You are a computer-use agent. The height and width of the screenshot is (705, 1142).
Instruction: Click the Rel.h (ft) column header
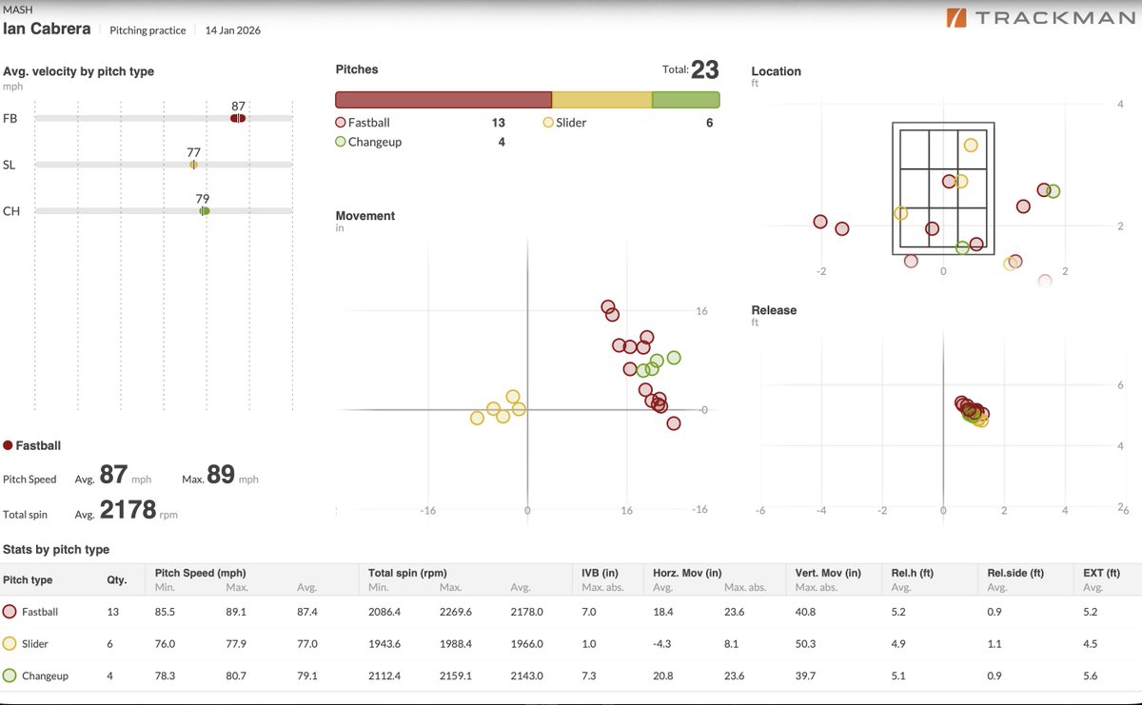click(913, 573)
